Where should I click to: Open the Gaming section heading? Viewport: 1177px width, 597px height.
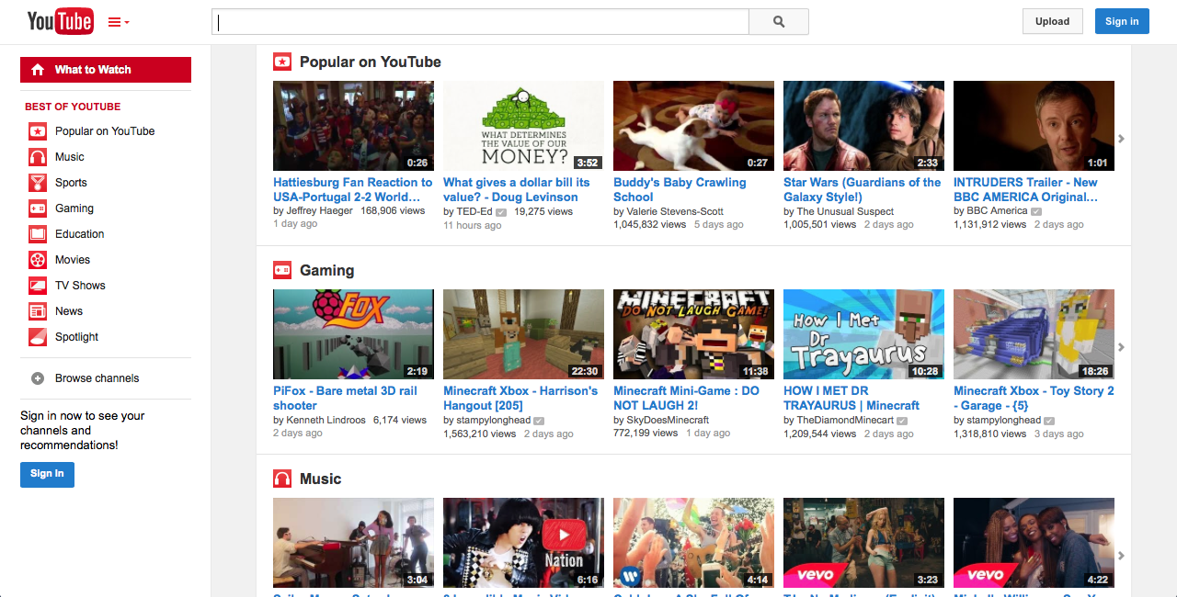coord(326,270)
